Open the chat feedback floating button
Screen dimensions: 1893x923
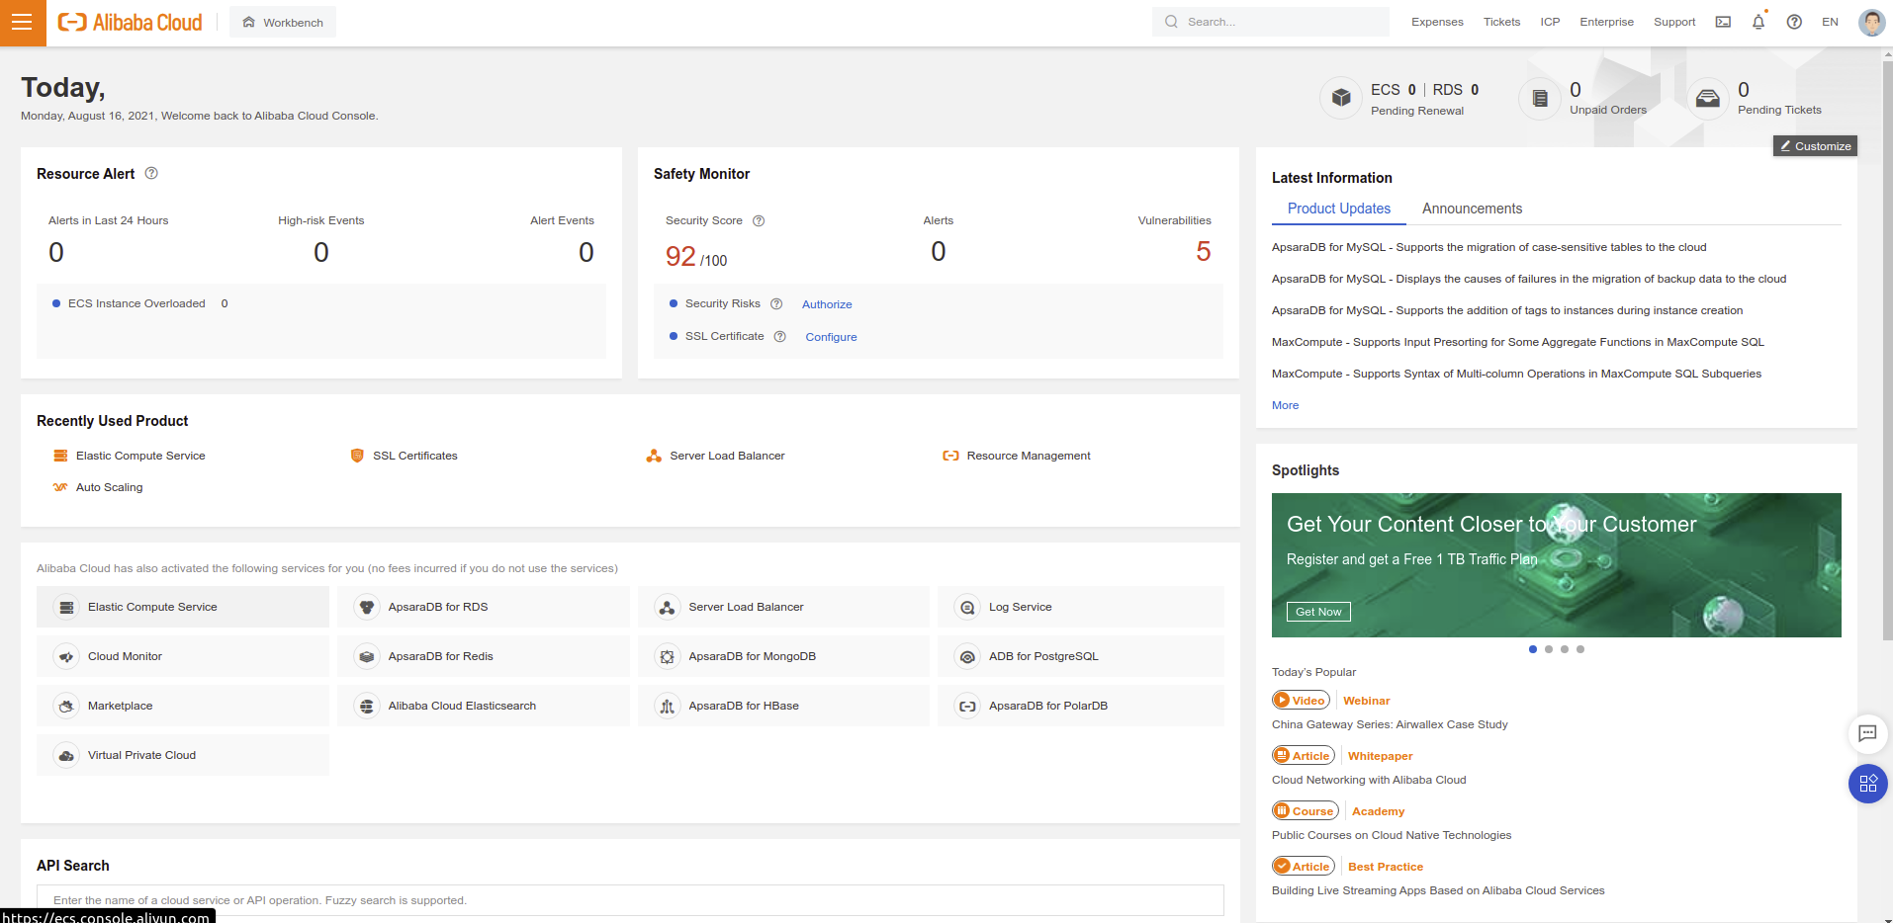click(1867, 733)
